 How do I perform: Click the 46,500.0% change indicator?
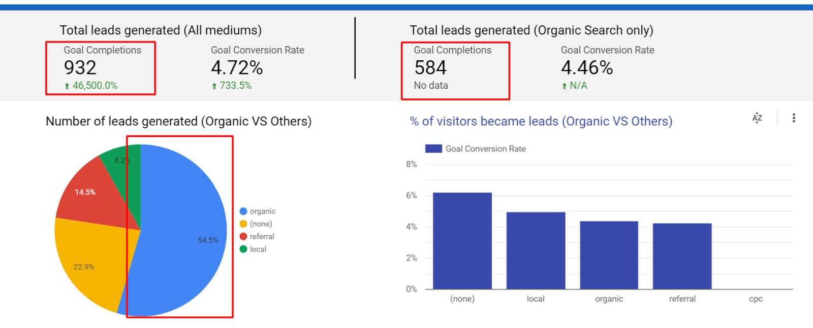[x=90, y=86]
